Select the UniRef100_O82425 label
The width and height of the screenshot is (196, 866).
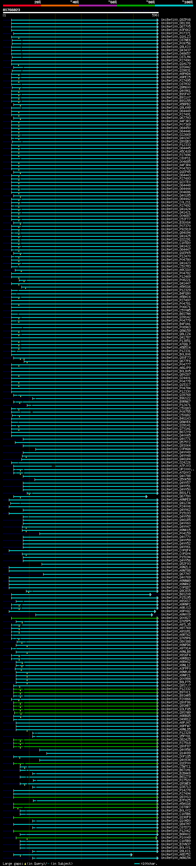click(x=176, y=740)
